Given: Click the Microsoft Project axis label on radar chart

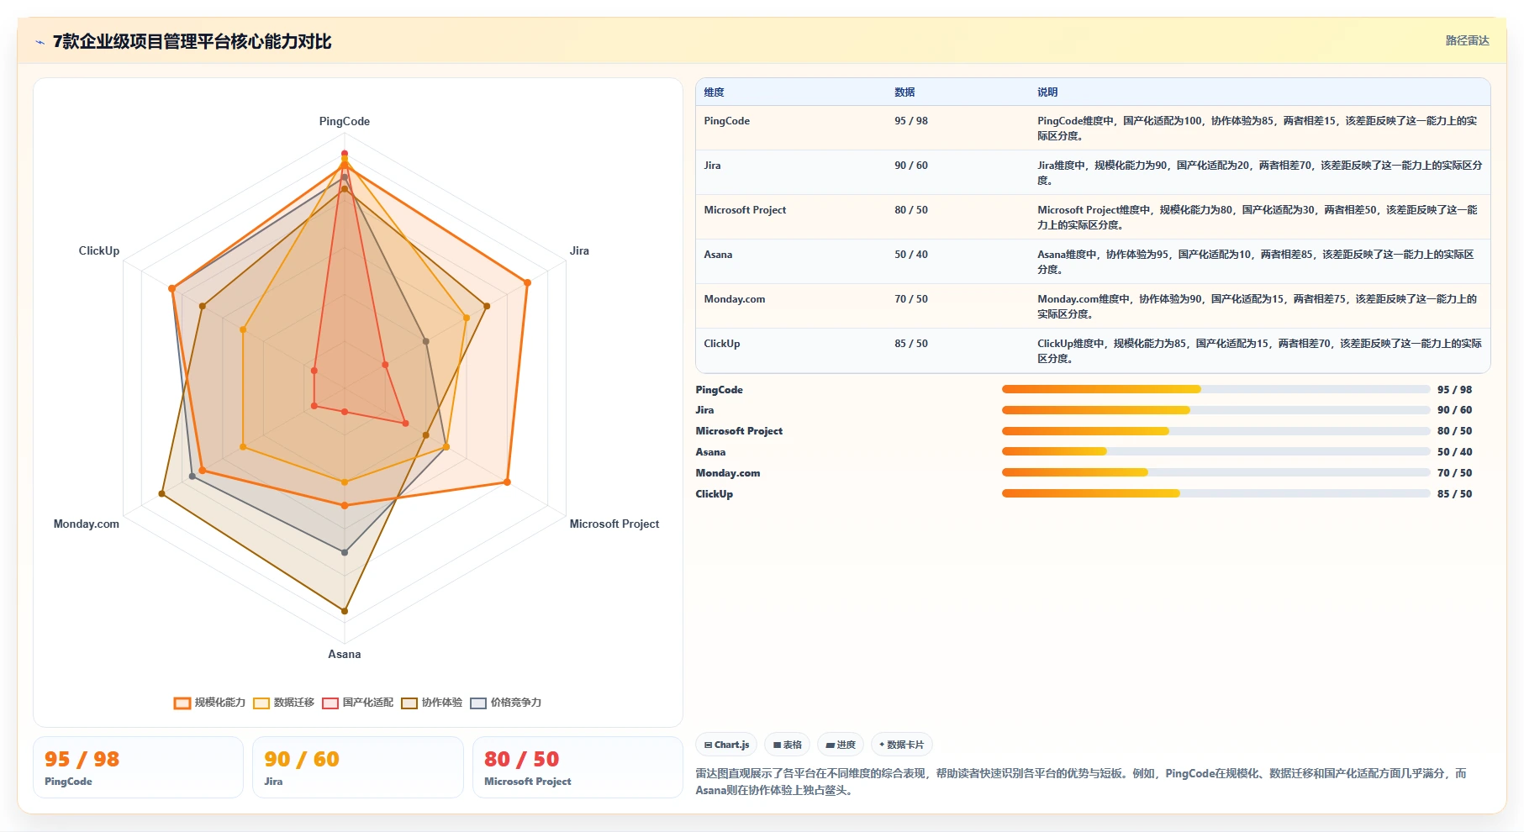Looking at the screenshot, I should point(614,524).
